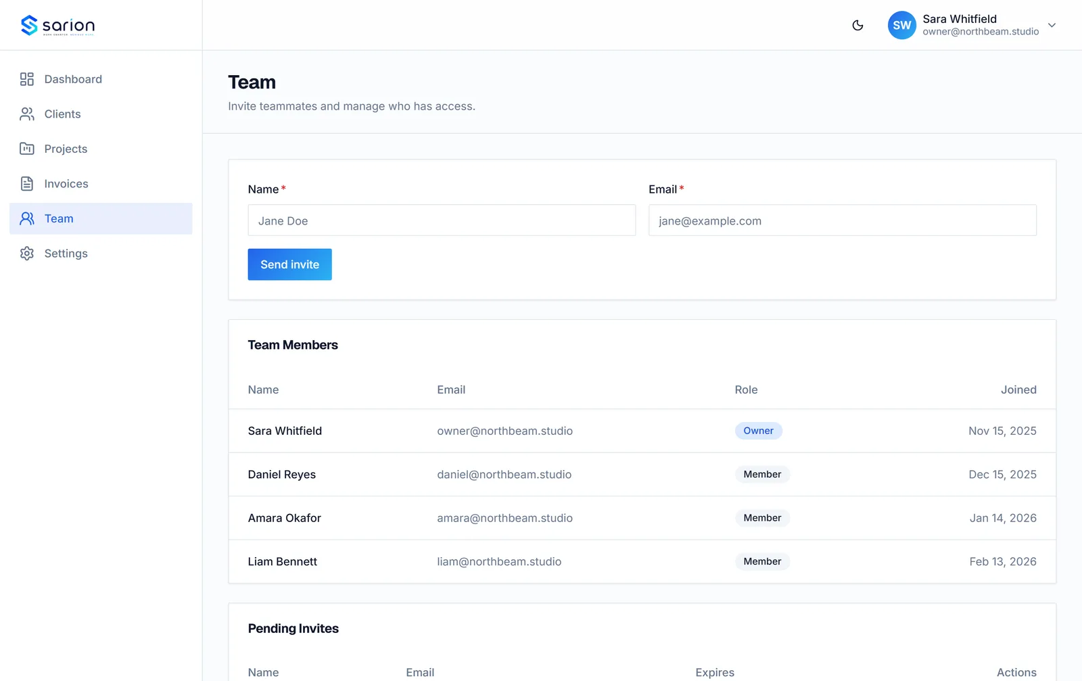
Task: Click Jan 14, 2026 joined date
Action: (x=1003, y=518)
